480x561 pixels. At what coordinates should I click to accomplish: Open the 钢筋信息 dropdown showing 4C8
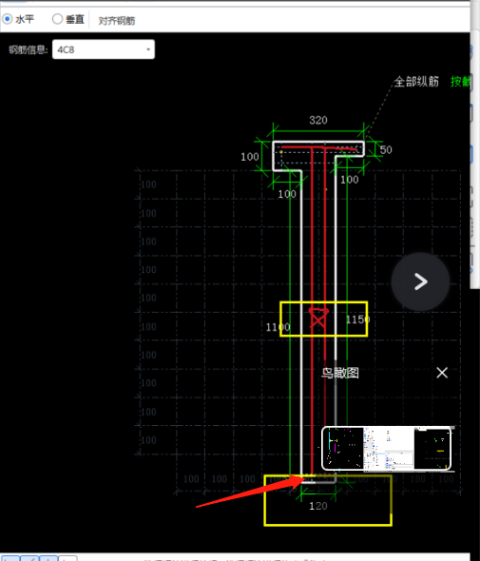(104, 49)
